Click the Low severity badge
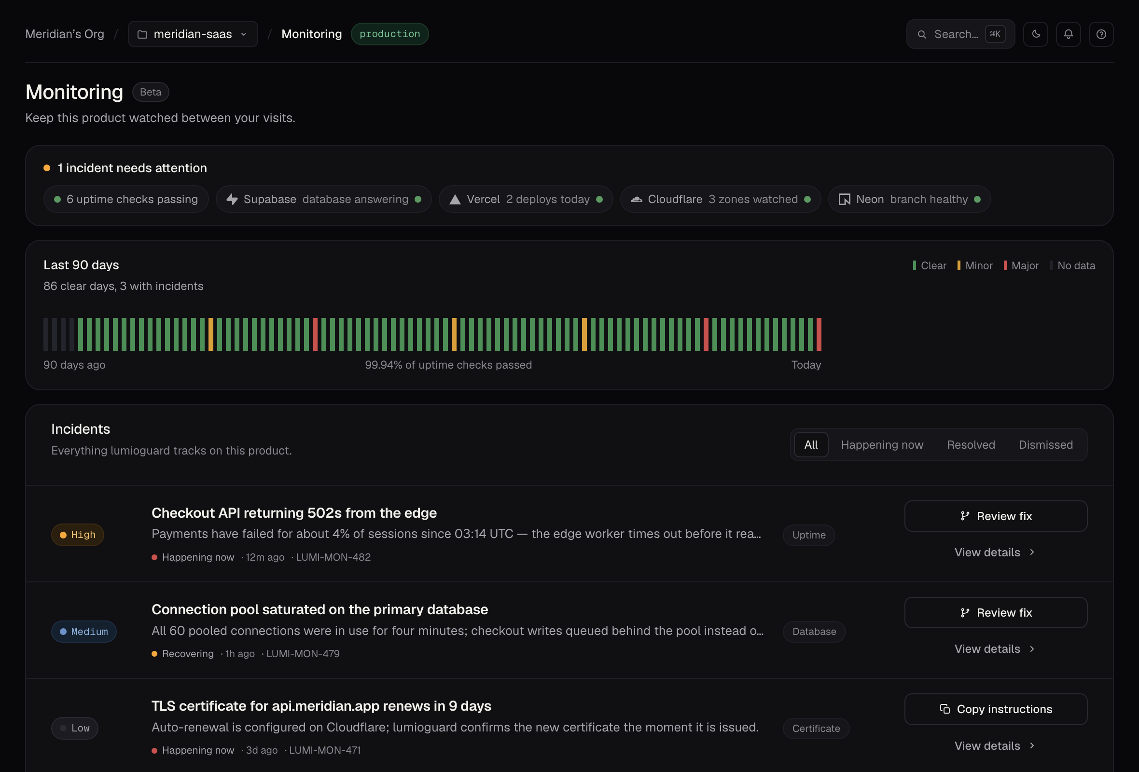Screen dimensions: 1139x772 74,728
